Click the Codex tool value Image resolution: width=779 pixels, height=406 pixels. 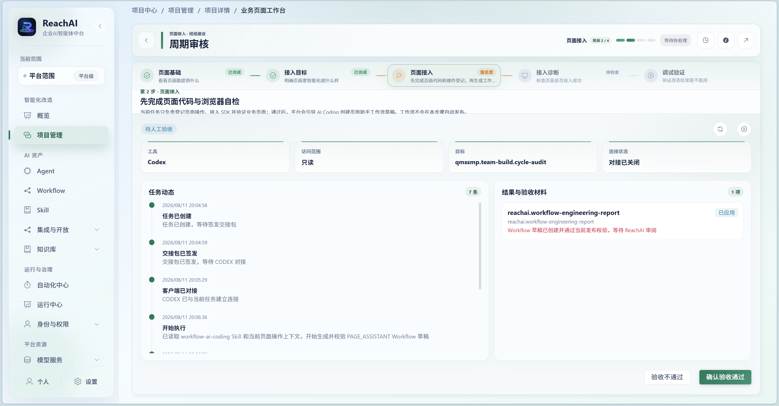(x=157, y=162)
